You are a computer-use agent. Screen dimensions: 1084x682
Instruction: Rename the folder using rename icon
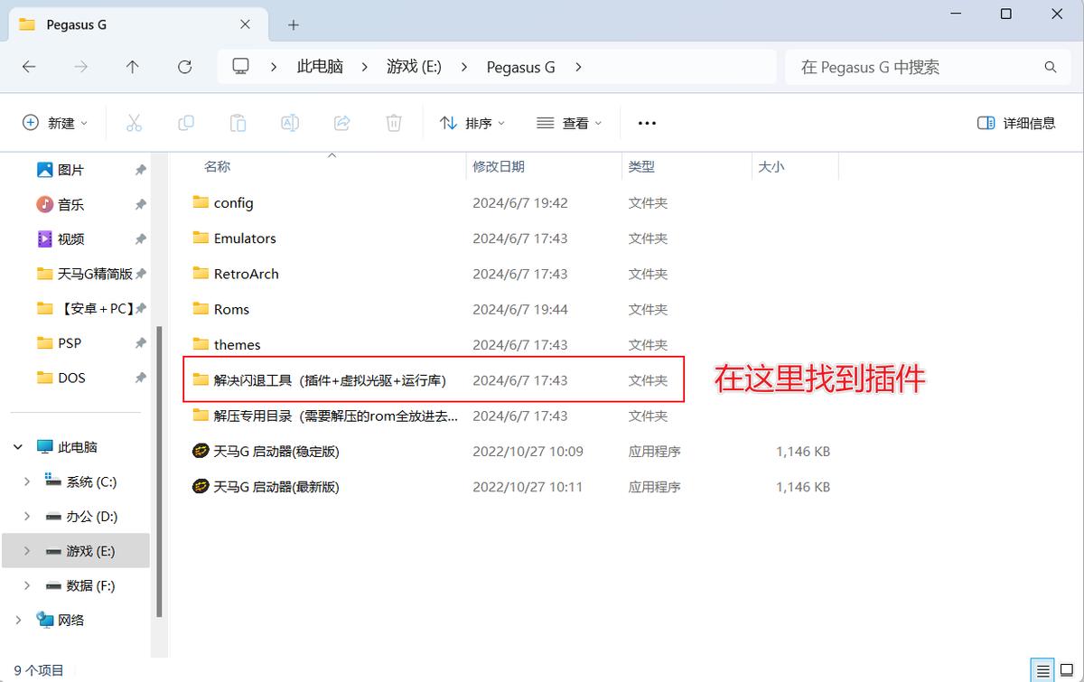pos(290,123)
